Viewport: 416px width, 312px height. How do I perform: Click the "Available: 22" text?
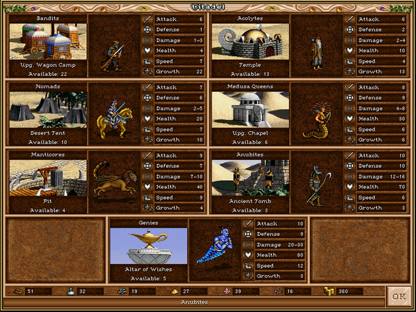48,74
